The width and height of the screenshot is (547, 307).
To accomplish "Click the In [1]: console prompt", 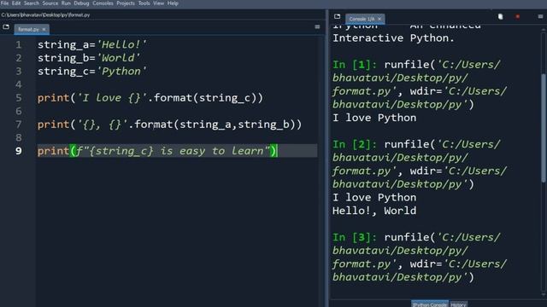I will pos(355,65).
